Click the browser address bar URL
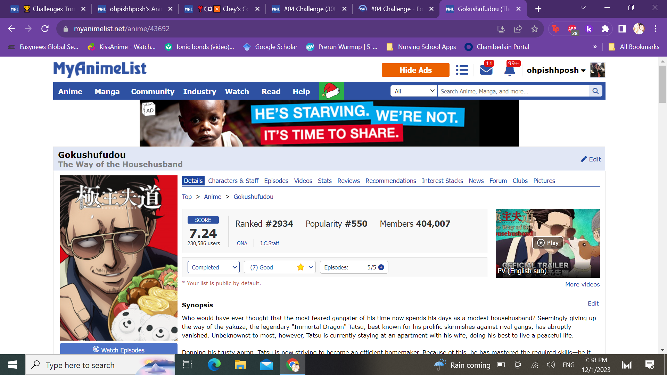This screenshot has width=667, height=375. pyautogui.click(x=122, y=29)
